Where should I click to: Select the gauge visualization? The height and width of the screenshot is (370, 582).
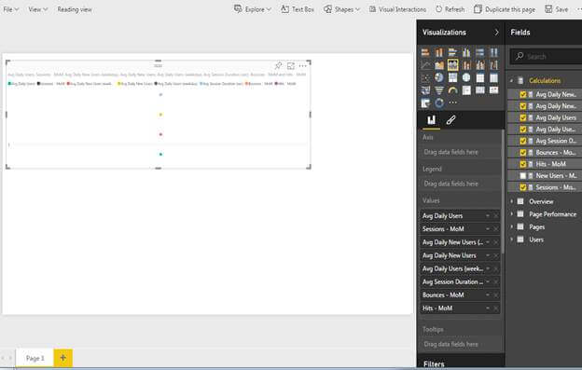click(453, 90)
